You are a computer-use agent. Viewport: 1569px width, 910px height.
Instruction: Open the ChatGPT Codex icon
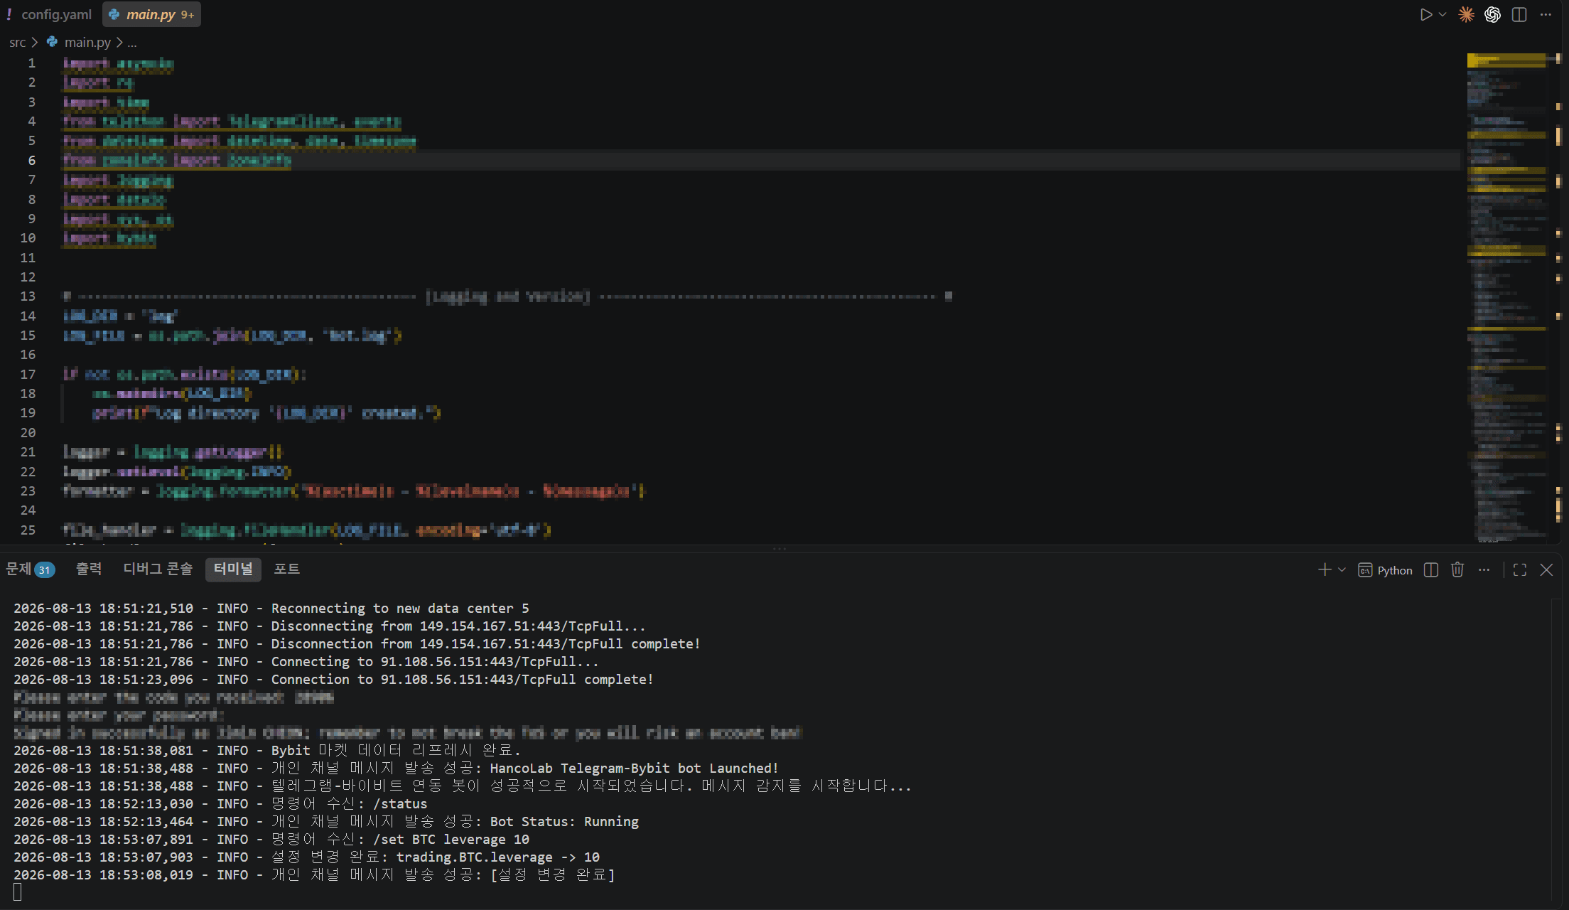(1492, 15)
